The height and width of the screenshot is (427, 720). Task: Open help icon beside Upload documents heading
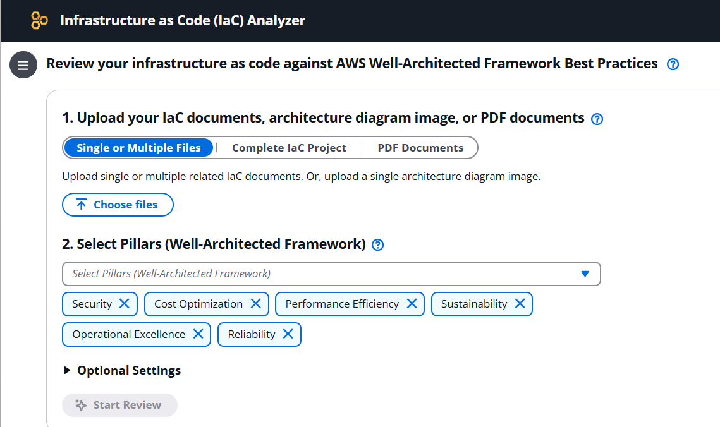click(x=597, y=119)
